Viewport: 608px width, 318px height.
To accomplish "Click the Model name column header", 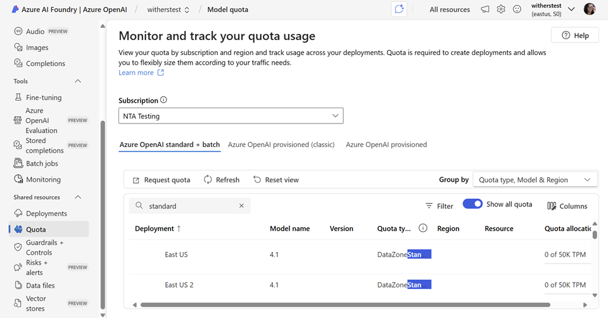I will [289, 229].
